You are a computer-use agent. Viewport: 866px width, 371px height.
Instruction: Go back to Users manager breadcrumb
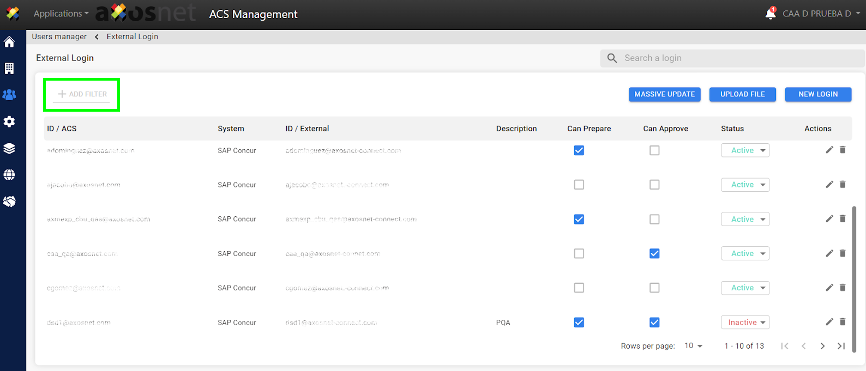59,37
